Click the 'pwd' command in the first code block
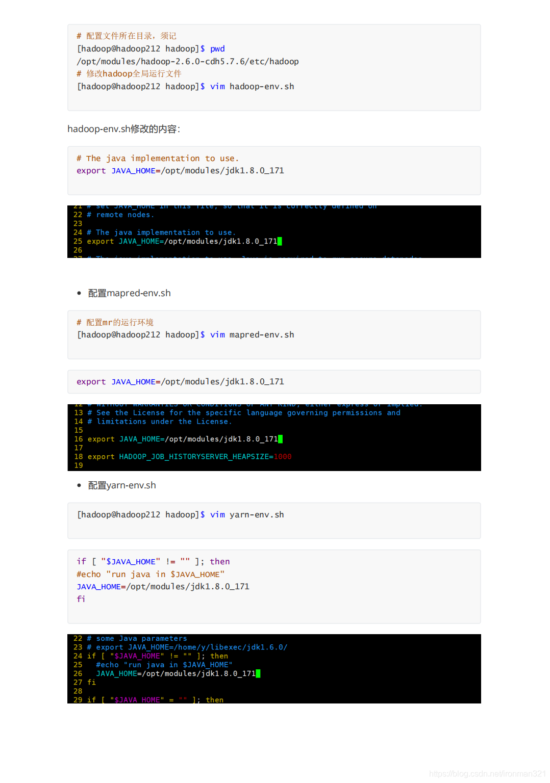550x783 pixels. (217, 49)
